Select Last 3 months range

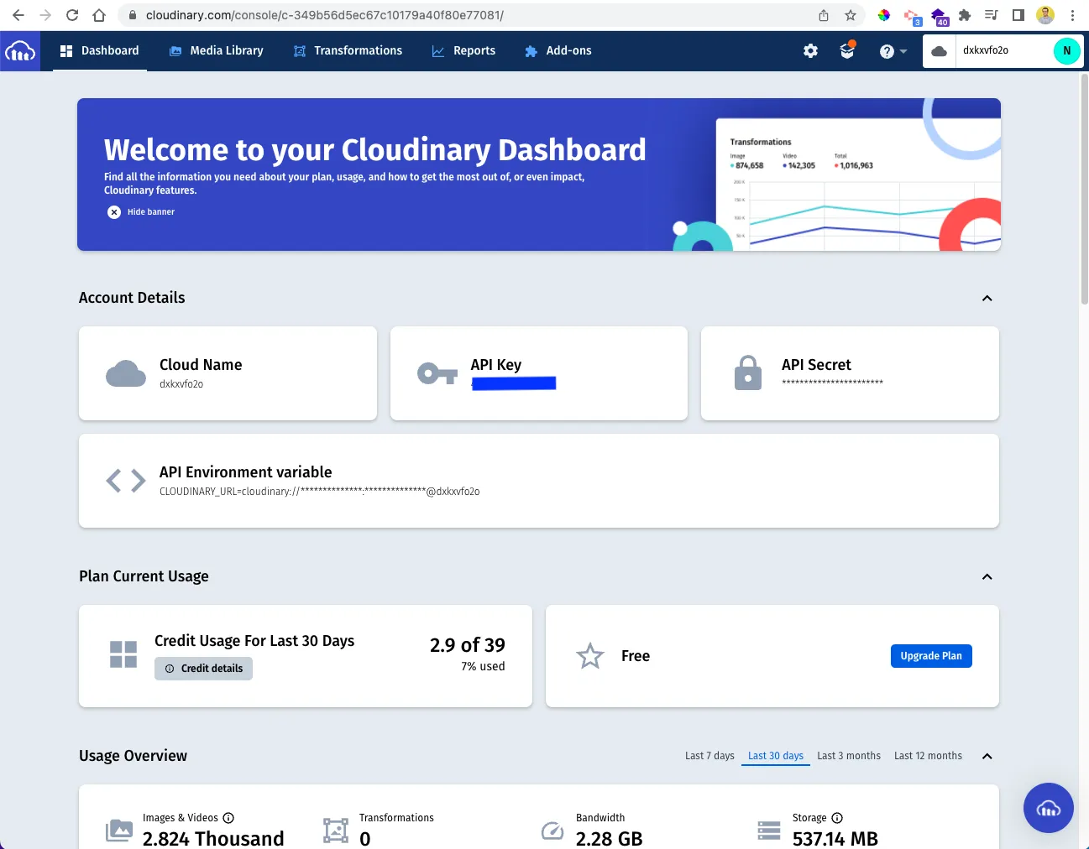point(849,756)
